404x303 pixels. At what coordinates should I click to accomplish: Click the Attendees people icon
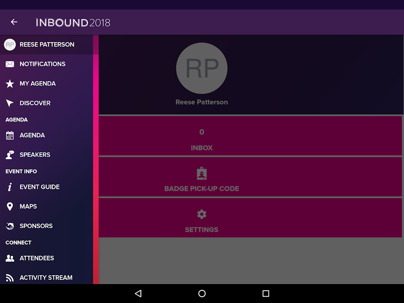tap(10, 258)
